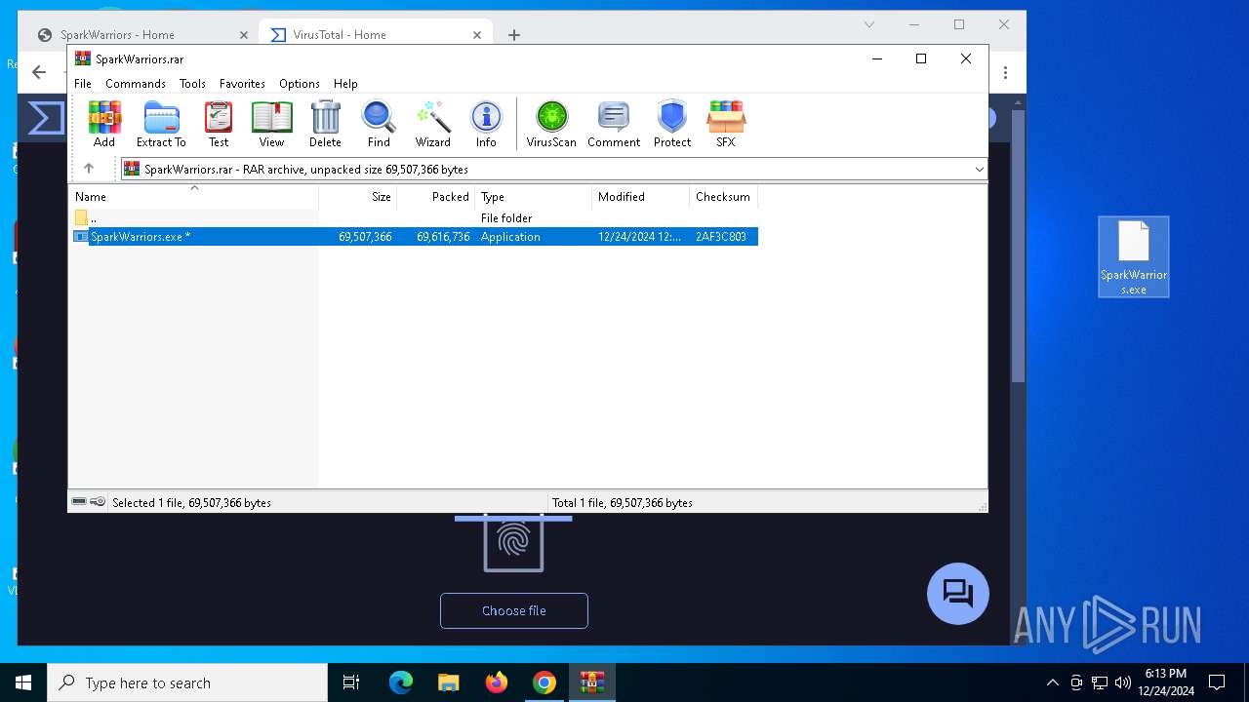
Task: Click the status bar key icon
Action: coord(98,502)
